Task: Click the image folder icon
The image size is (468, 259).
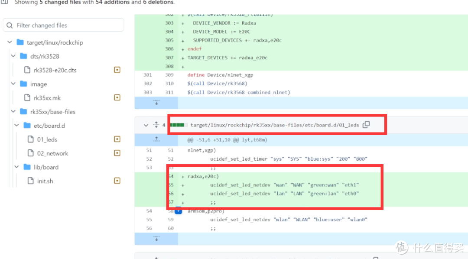Action: [x=23, y=84]
